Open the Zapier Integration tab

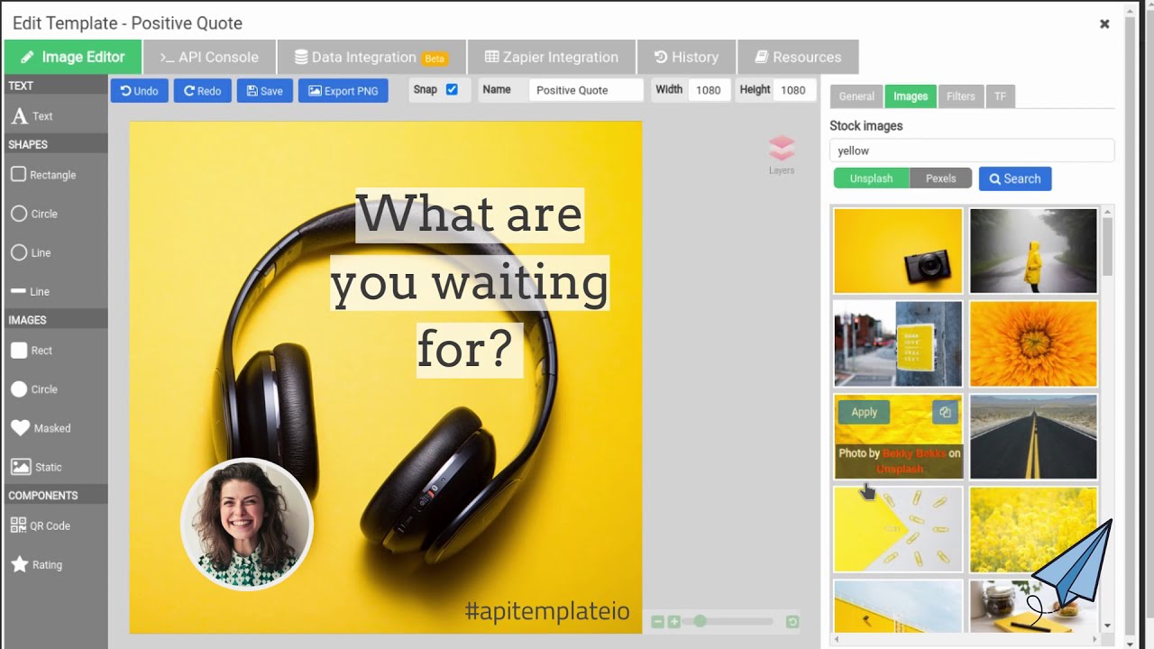coord(552,57)
